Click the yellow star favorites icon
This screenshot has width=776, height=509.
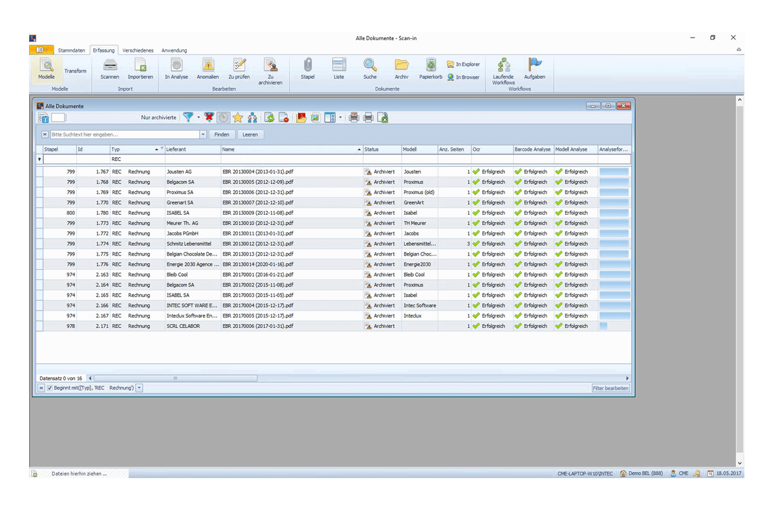pyautogui.click(x=237, y=117)
